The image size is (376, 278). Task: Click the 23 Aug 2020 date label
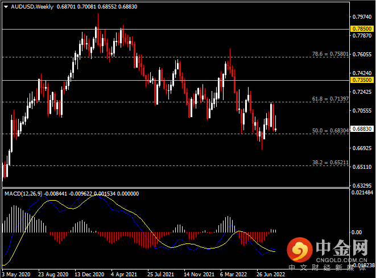[53, 275]
